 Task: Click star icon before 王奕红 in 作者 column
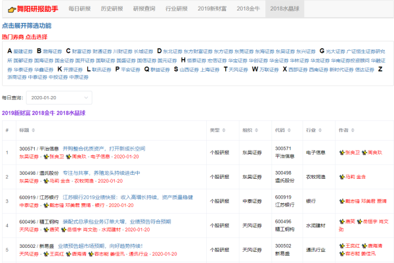click(341, 246)
